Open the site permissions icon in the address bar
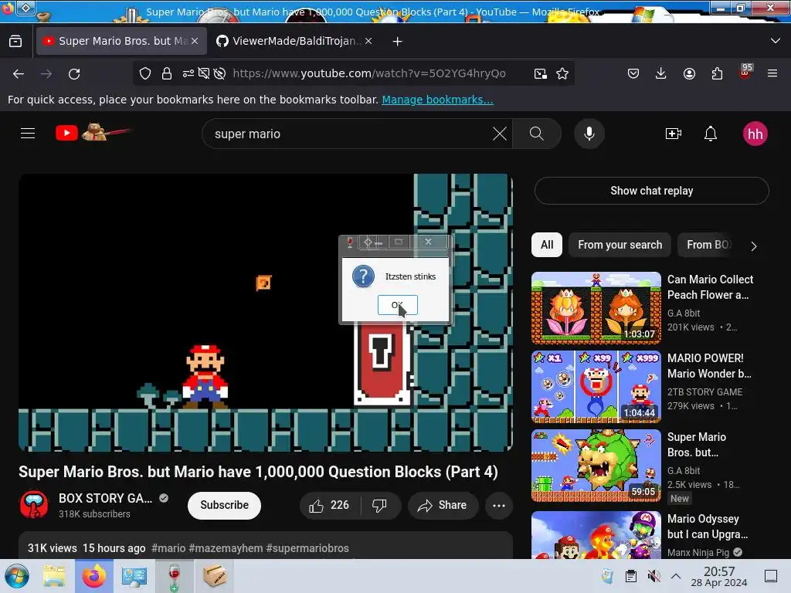The image size is (791, 593). tap(188, 73)
